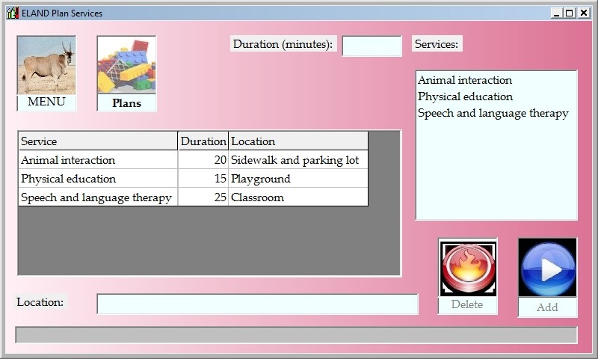The height and width of the screenshot is (359, 598).
Task: Click the Sidewalk and parking lot cell
Action: click(298, 160)
